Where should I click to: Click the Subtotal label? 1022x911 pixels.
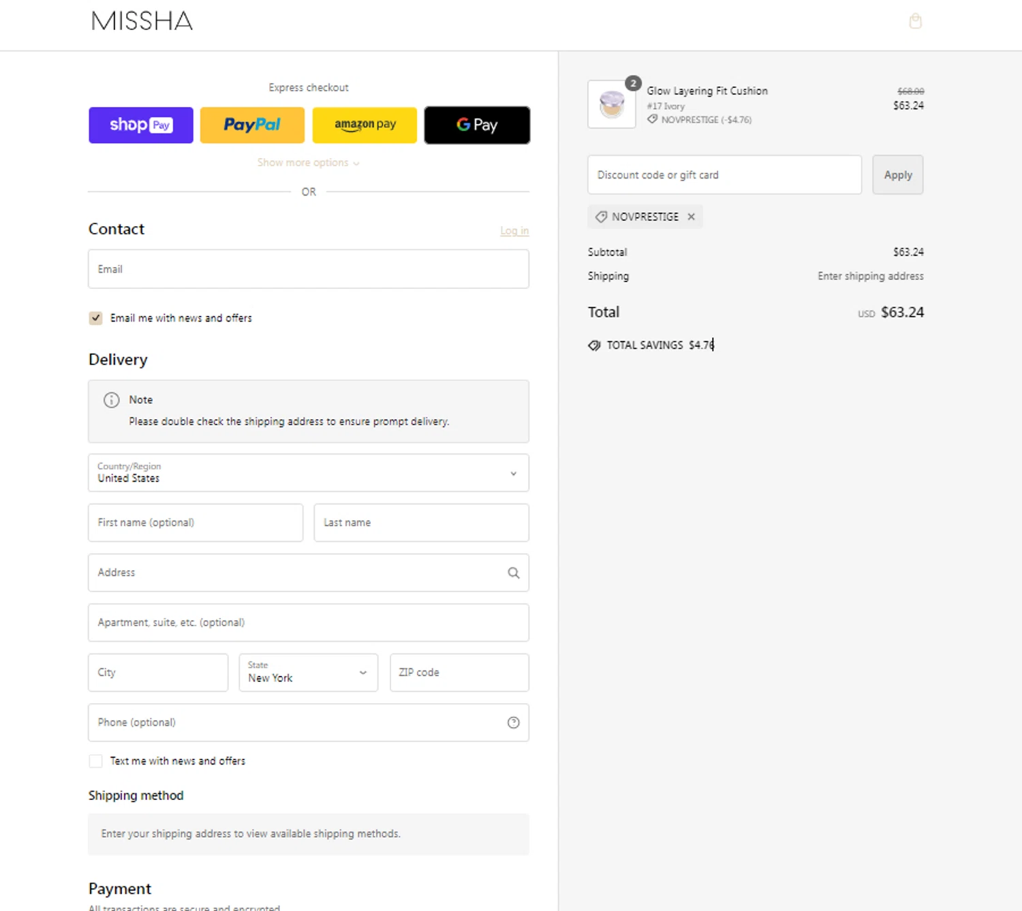[x=607, y=252]
